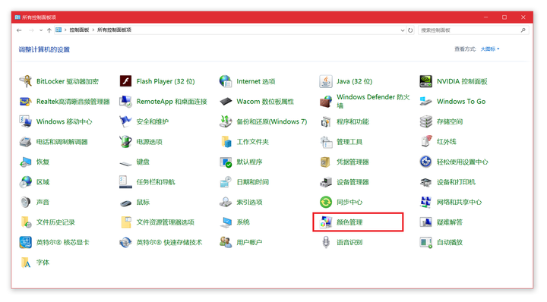Expand the address bar history dropdown arrow
This screenshot has height=302, width=547.
coord(403,30)
